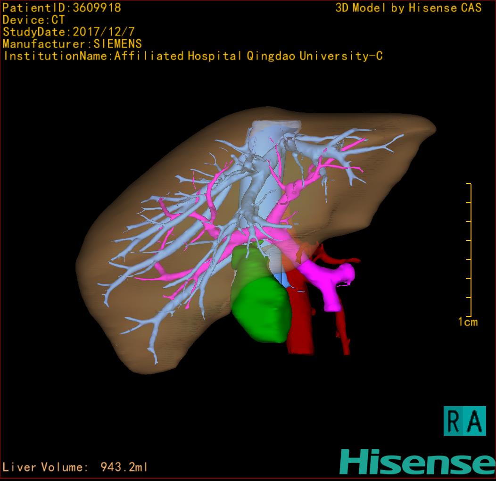Screen dimensions: 496x481
Task: Click the RA orientation marker icon
Action: point(464,421)
